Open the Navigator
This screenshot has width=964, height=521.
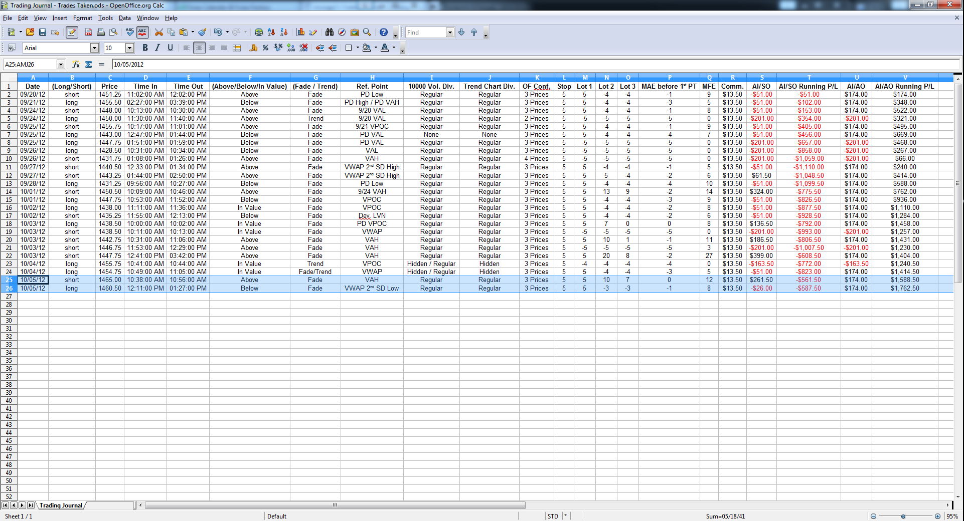[x=342, y=32]
